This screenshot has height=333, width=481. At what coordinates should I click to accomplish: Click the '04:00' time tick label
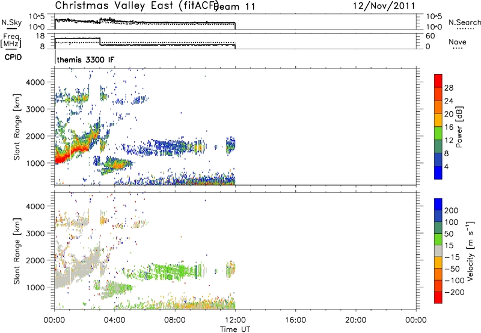click(x=115, y=320)
